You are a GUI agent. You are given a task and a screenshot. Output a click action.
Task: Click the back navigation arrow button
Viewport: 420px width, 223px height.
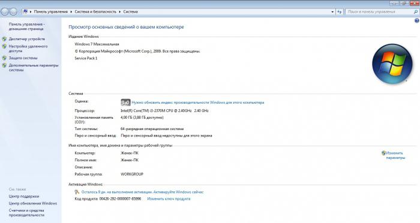click(x=5, y=12)
